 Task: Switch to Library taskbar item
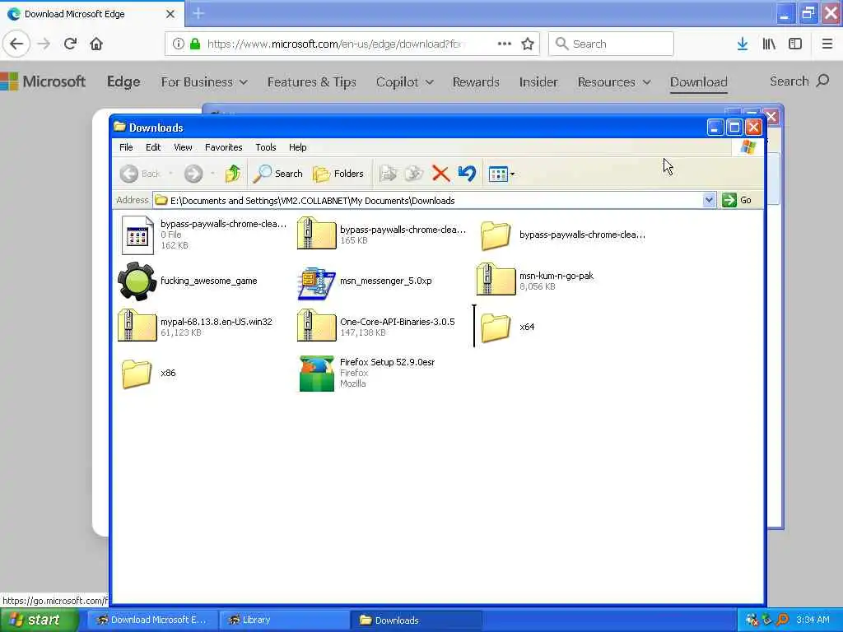284,620
